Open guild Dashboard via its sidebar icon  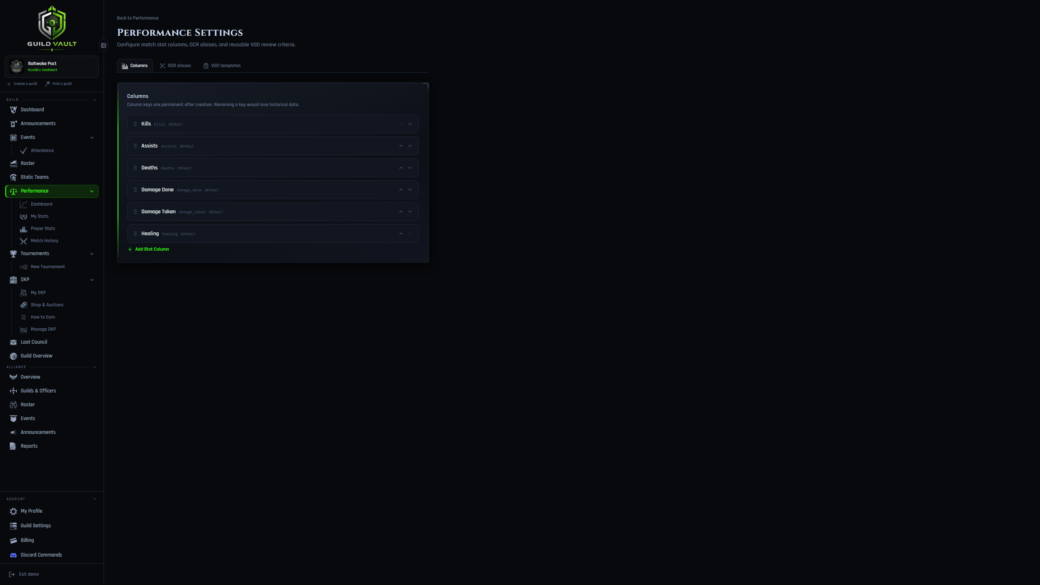pos(13,110)
